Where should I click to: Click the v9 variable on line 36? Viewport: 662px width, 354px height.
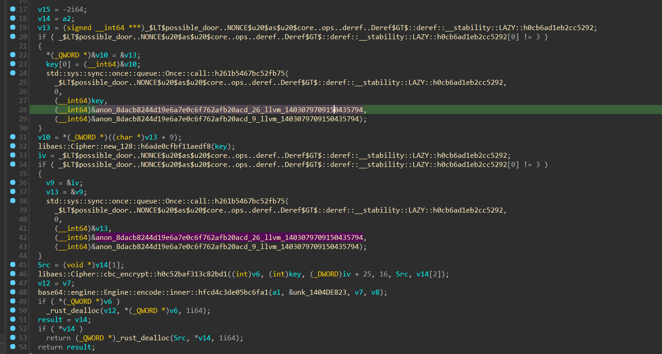pos(49,182)
